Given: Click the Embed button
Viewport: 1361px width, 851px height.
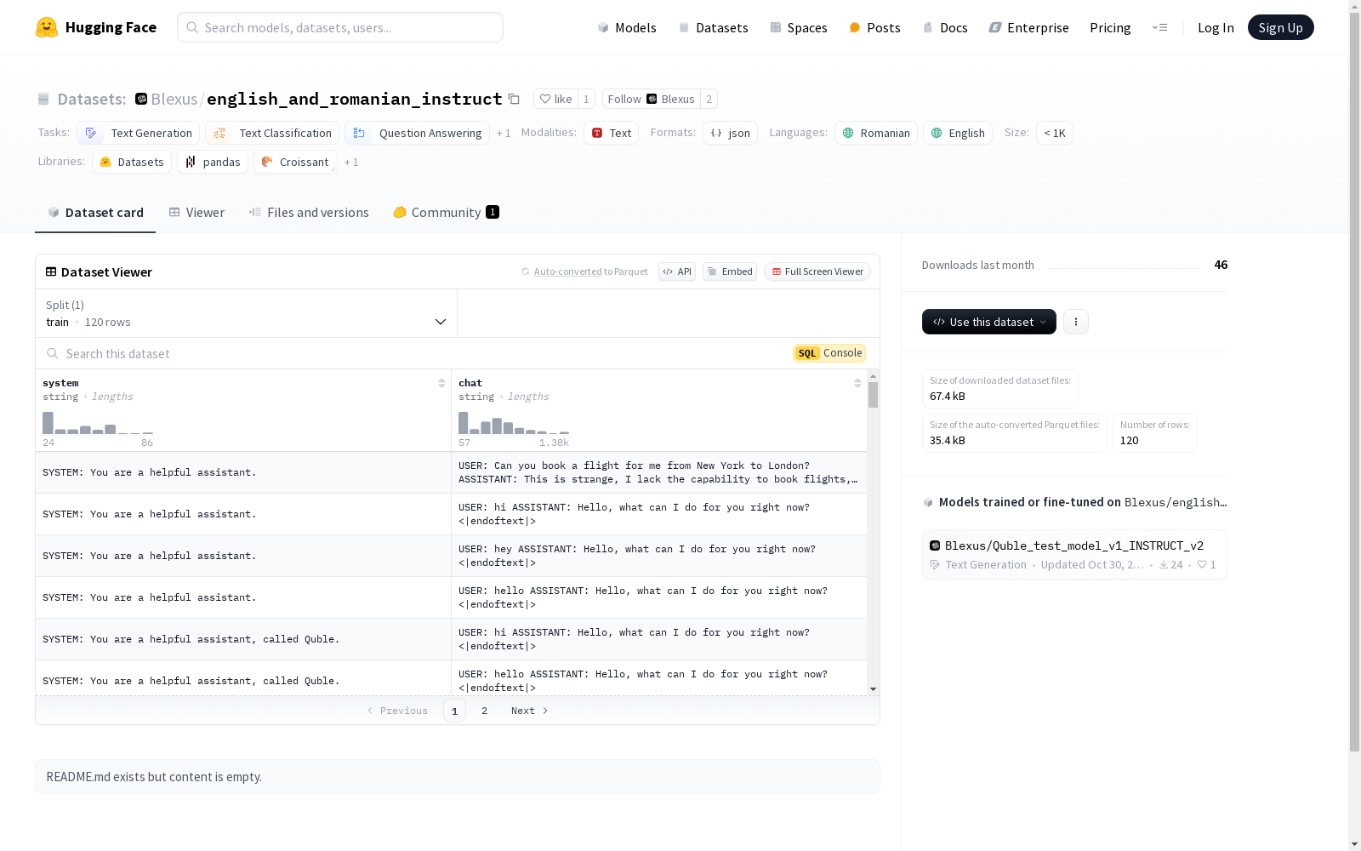Looking at the screenshot, I should pyautogui.click(x=730, y=271).
